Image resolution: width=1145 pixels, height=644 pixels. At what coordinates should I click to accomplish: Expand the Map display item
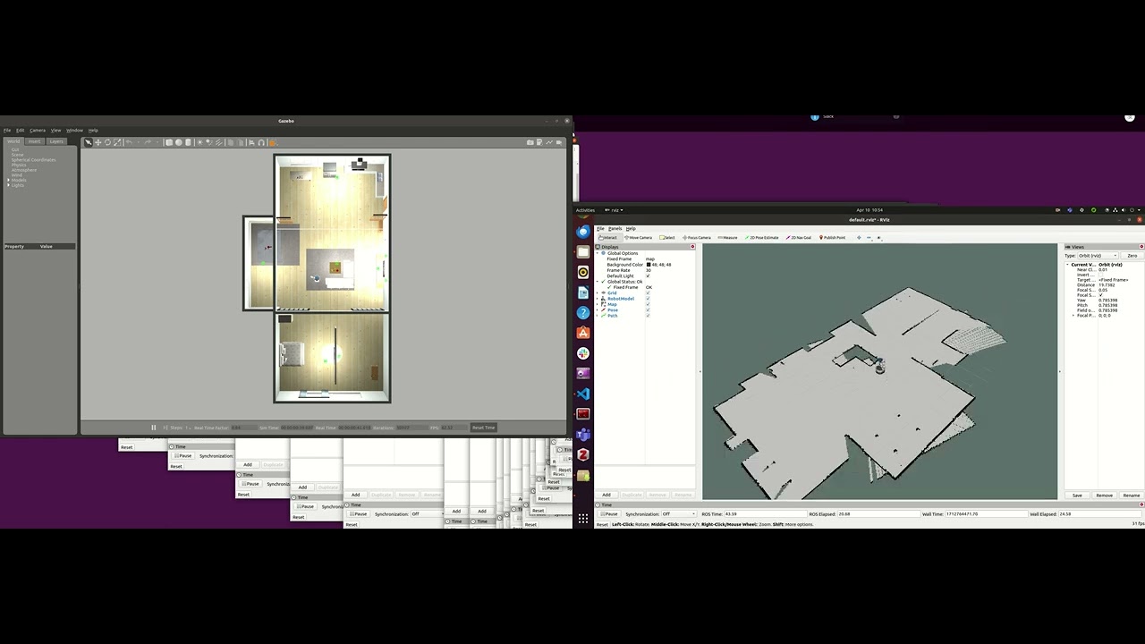coord(598,304)
